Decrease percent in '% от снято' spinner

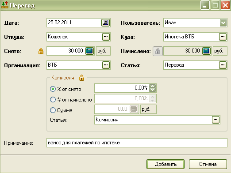(152, 90)
